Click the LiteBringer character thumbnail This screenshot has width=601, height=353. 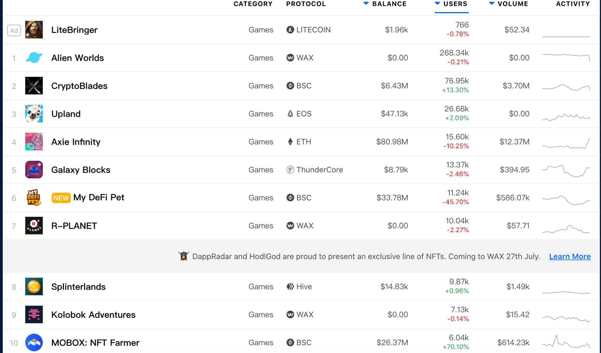tap(34, 30)
